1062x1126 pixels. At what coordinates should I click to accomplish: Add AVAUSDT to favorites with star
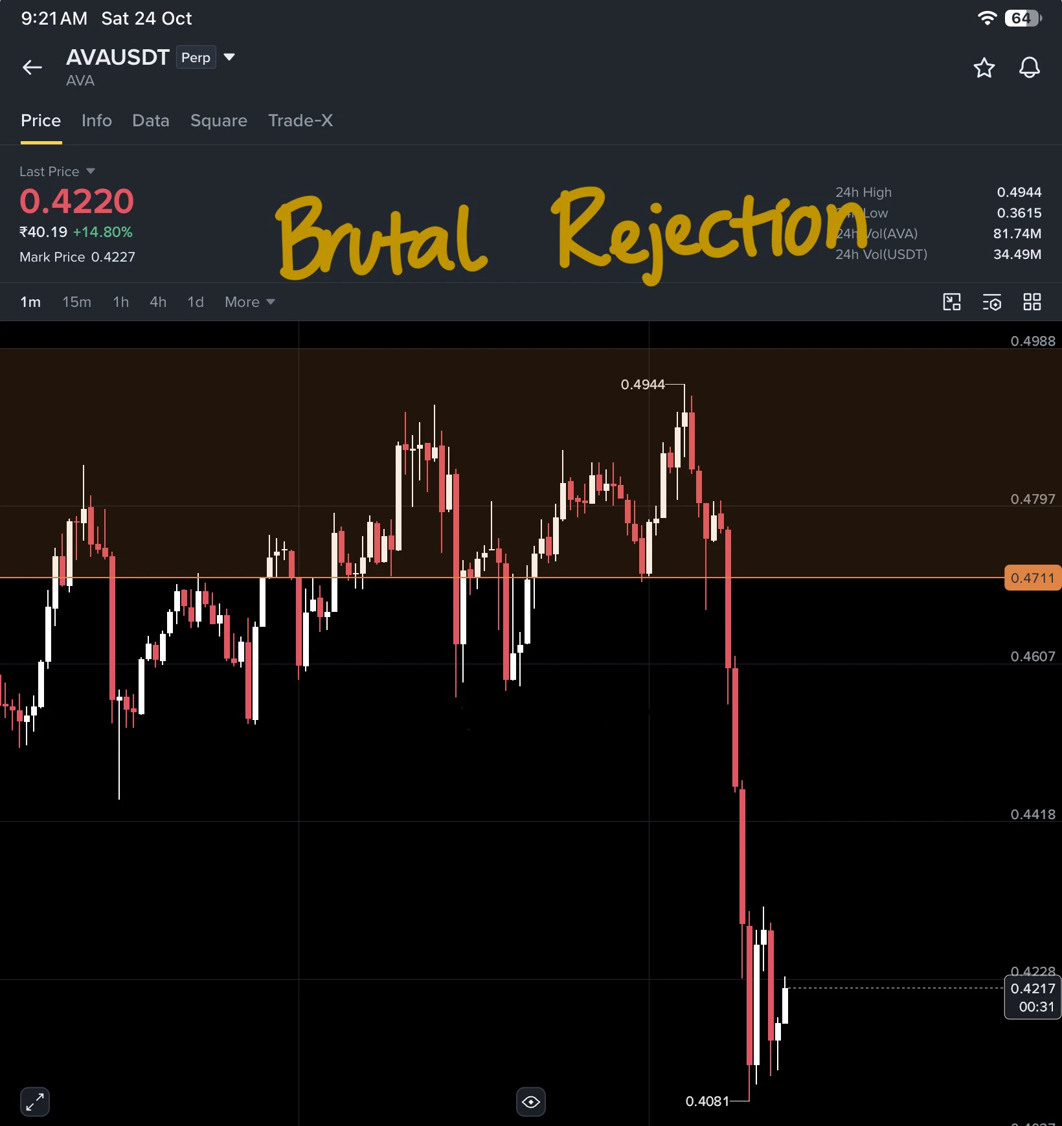[984, 67]
